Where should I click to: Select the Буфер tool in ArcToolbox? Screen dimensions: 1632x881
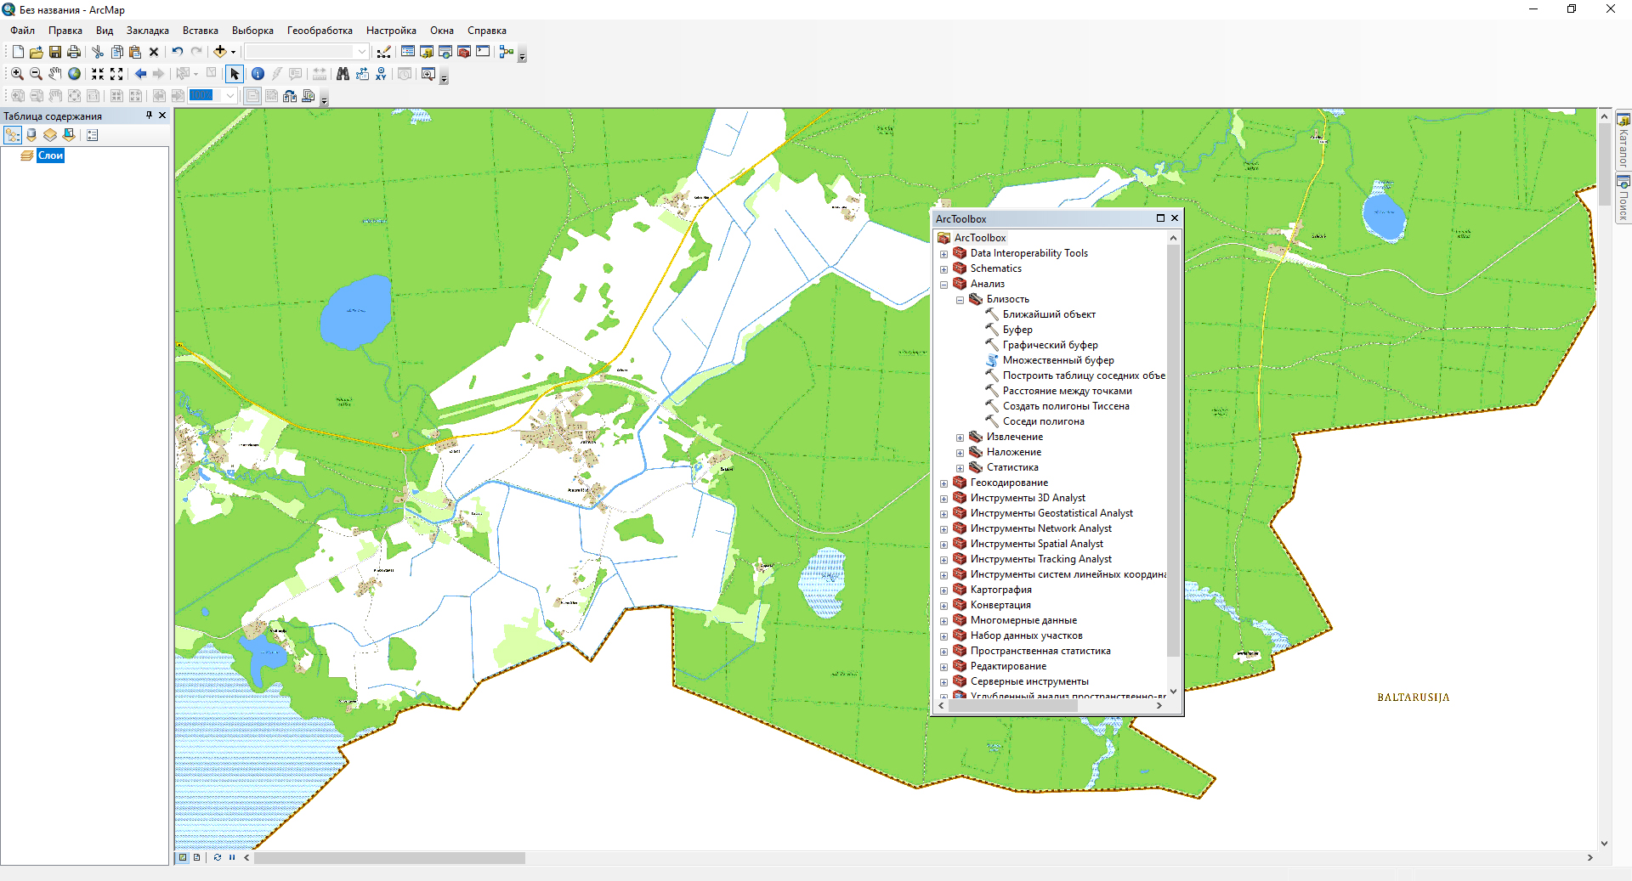tap(1017, 330)
